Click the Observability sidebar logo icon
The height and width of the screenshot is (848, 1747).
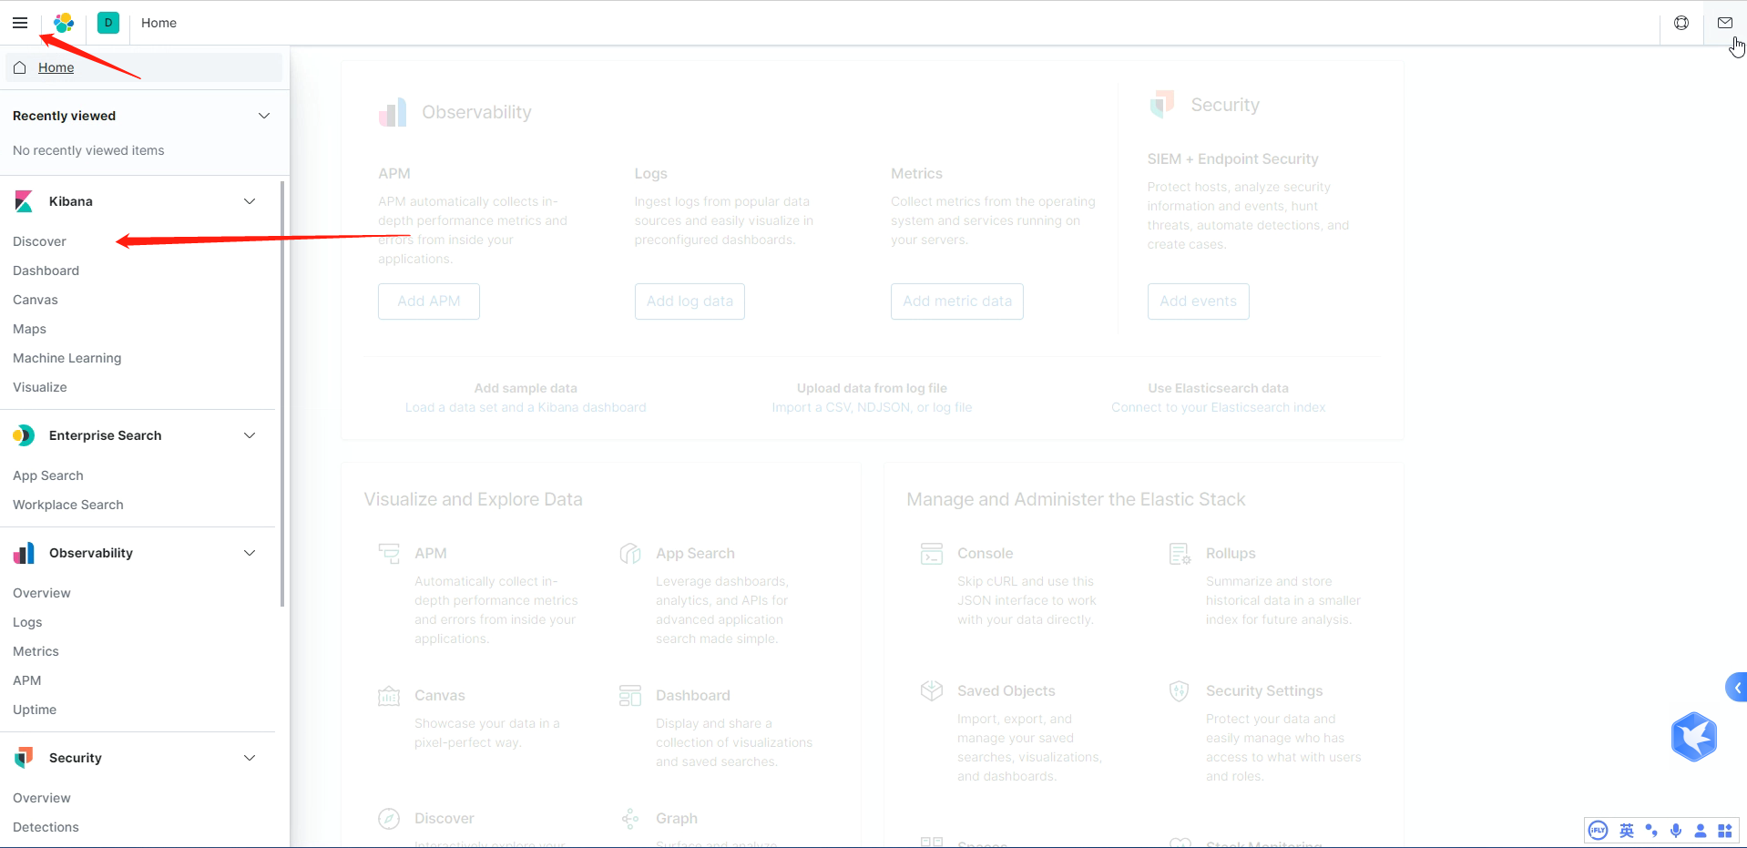pyautogui.click(x=24, y=553)
